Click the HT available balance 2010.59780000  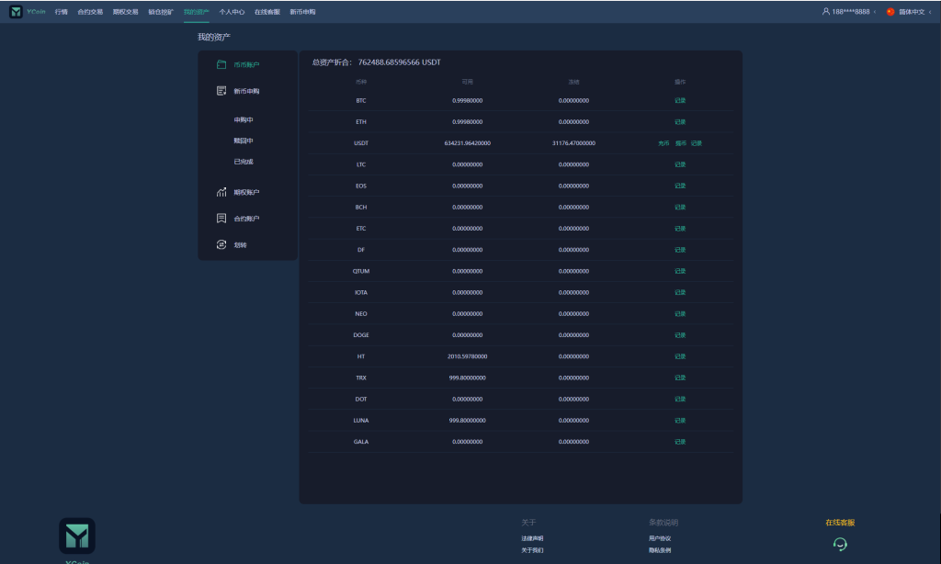pyautogui.click(x=468, y=356)
